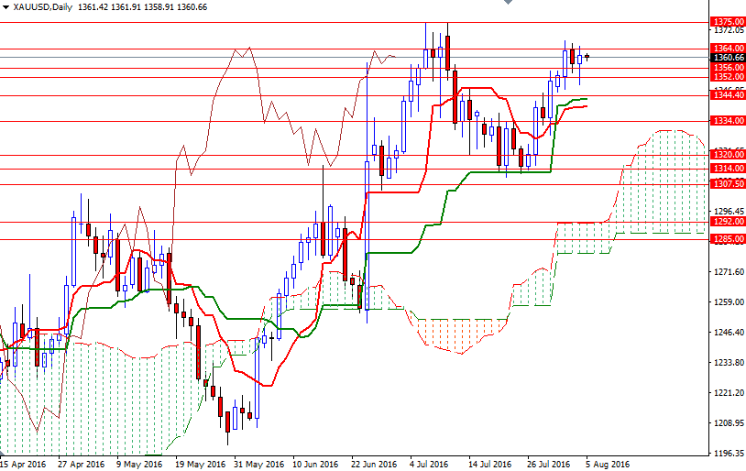Click the 4 Jul 2016 date label
This screenshot has height=471, width=746.
[x=429, y=464]
